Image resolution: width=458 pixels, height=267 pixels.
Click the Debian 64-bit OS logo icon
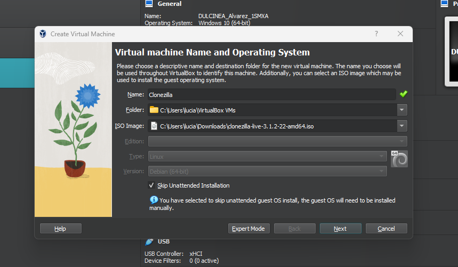click(x=399, y=159)
